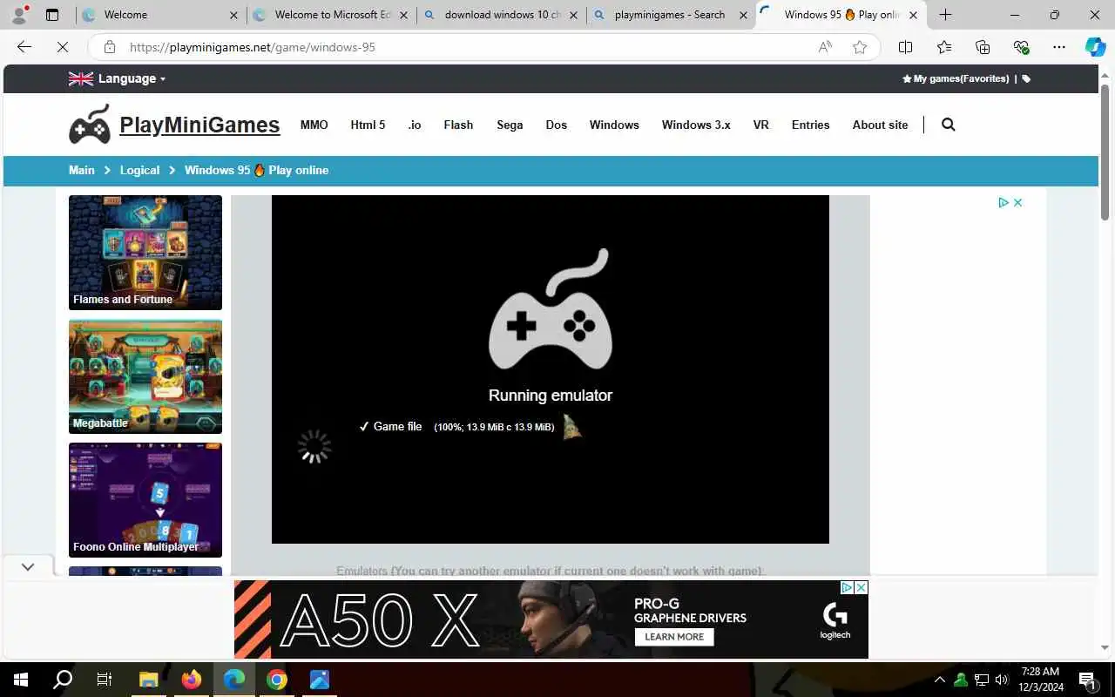Viewport: 1115px width, 697px height.
Task: Open Edge Settings and more menu
Action: 1058,47
